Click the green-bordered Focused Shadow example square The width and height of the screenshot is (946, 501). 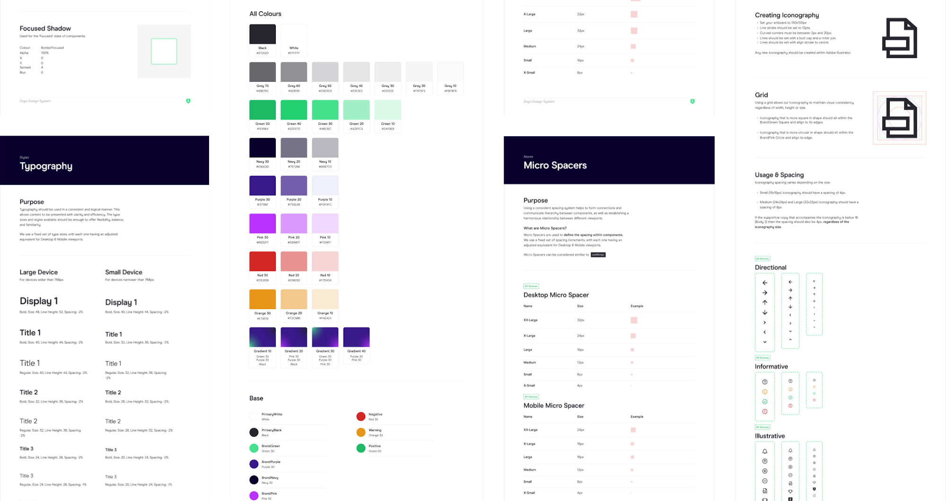(164, 52)
